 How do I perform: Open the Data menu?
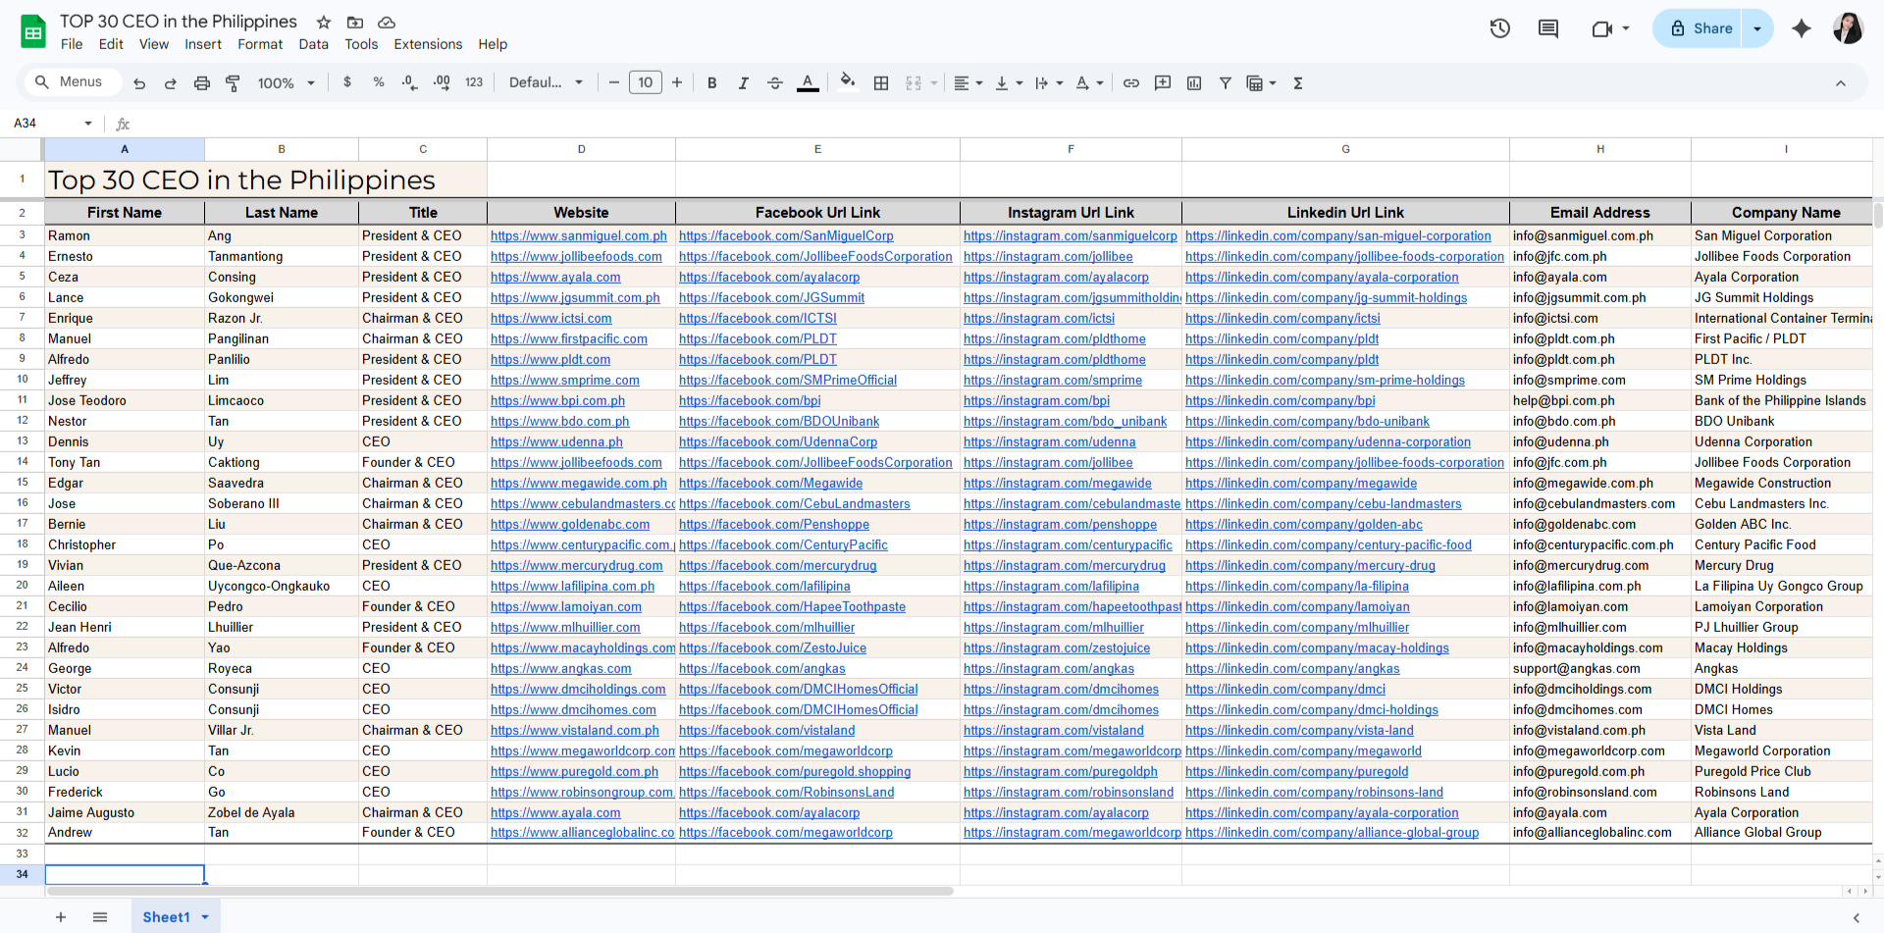(314, 44)
